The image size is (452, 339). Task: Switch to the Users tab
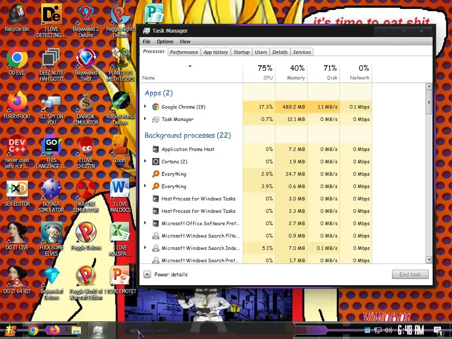pos(260,52)
